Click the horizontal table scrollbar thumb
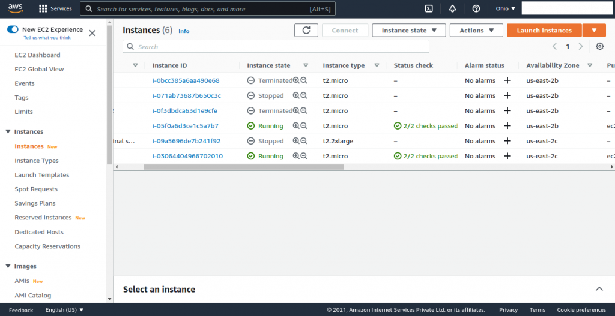615x316 pixels. 244,167
